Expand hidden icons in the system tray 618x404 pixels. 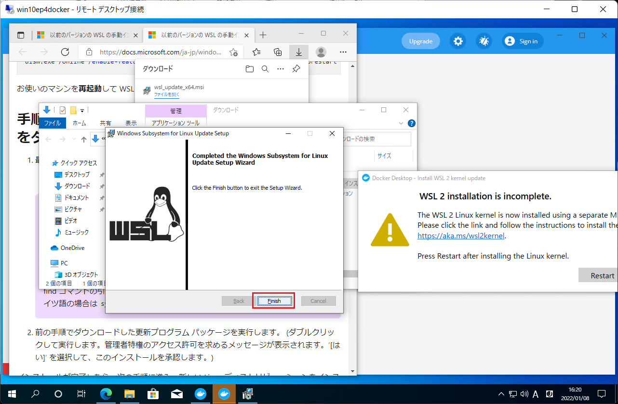coord(501,394)
